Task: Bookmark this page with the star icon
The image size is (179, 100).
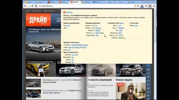Action: 138,6
